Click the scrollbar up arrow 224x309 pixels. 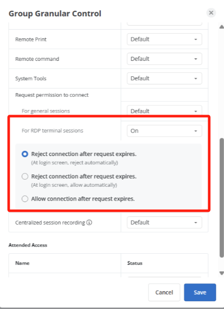(x=221, y=27)
